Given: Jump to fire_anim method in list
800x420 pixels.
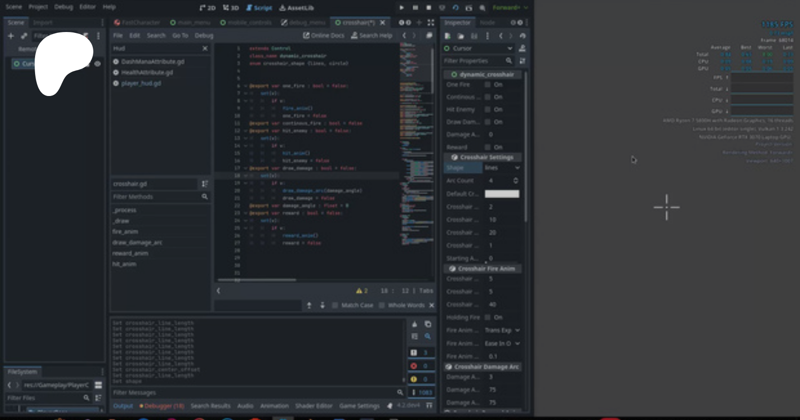Looking at the screenshot, I should click(x=125, y=232).
